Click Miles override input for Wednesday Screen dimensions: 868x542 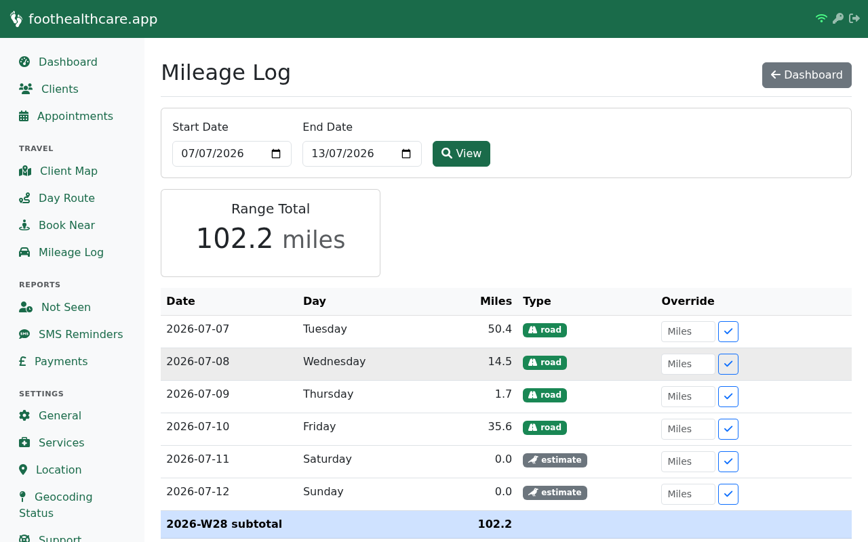click(688, 364)
